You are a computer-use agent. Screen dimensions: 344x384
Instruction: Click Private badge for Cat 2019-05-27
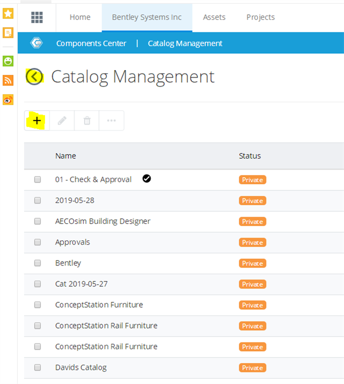(x=252, y=284)
